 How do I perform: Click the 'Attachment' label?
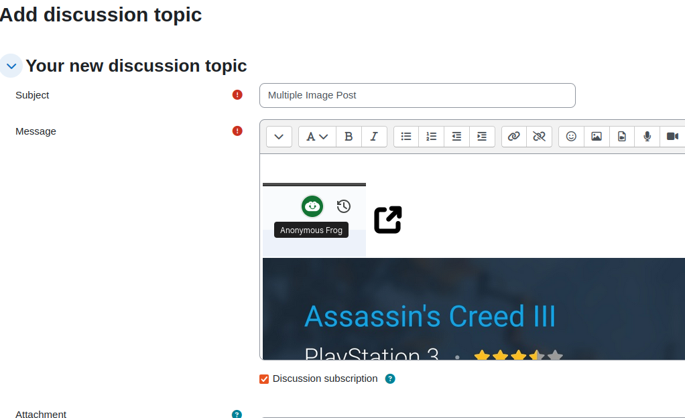(x=41, y=414)
